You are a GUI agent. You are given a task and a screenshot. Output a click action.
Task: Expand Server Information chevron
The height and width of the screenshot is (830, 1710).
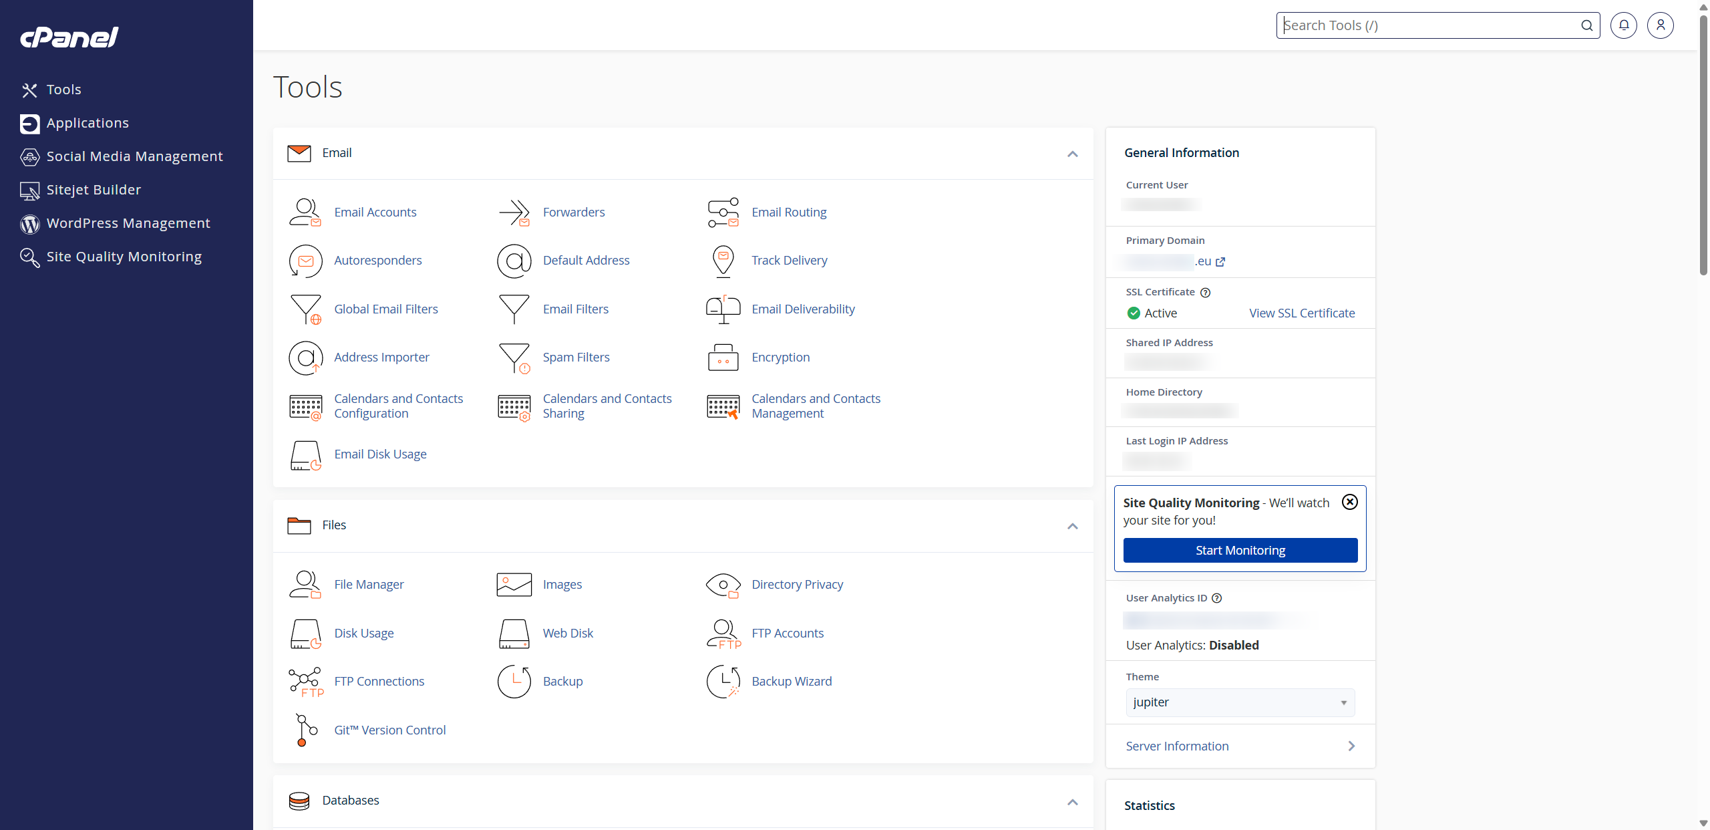[1351, 746]
